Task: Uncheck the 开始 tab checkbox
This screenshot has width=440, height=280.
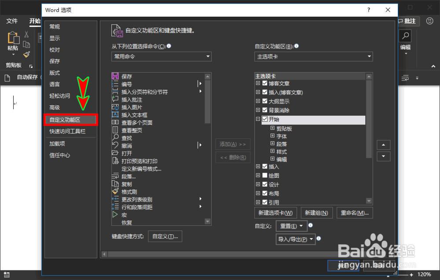Action: point(265,119)
